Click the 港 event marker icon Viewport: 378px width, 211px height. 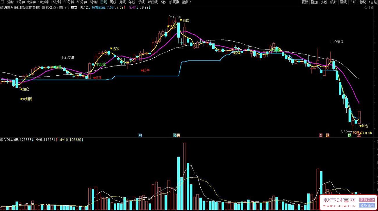click(x=321, y=135)
